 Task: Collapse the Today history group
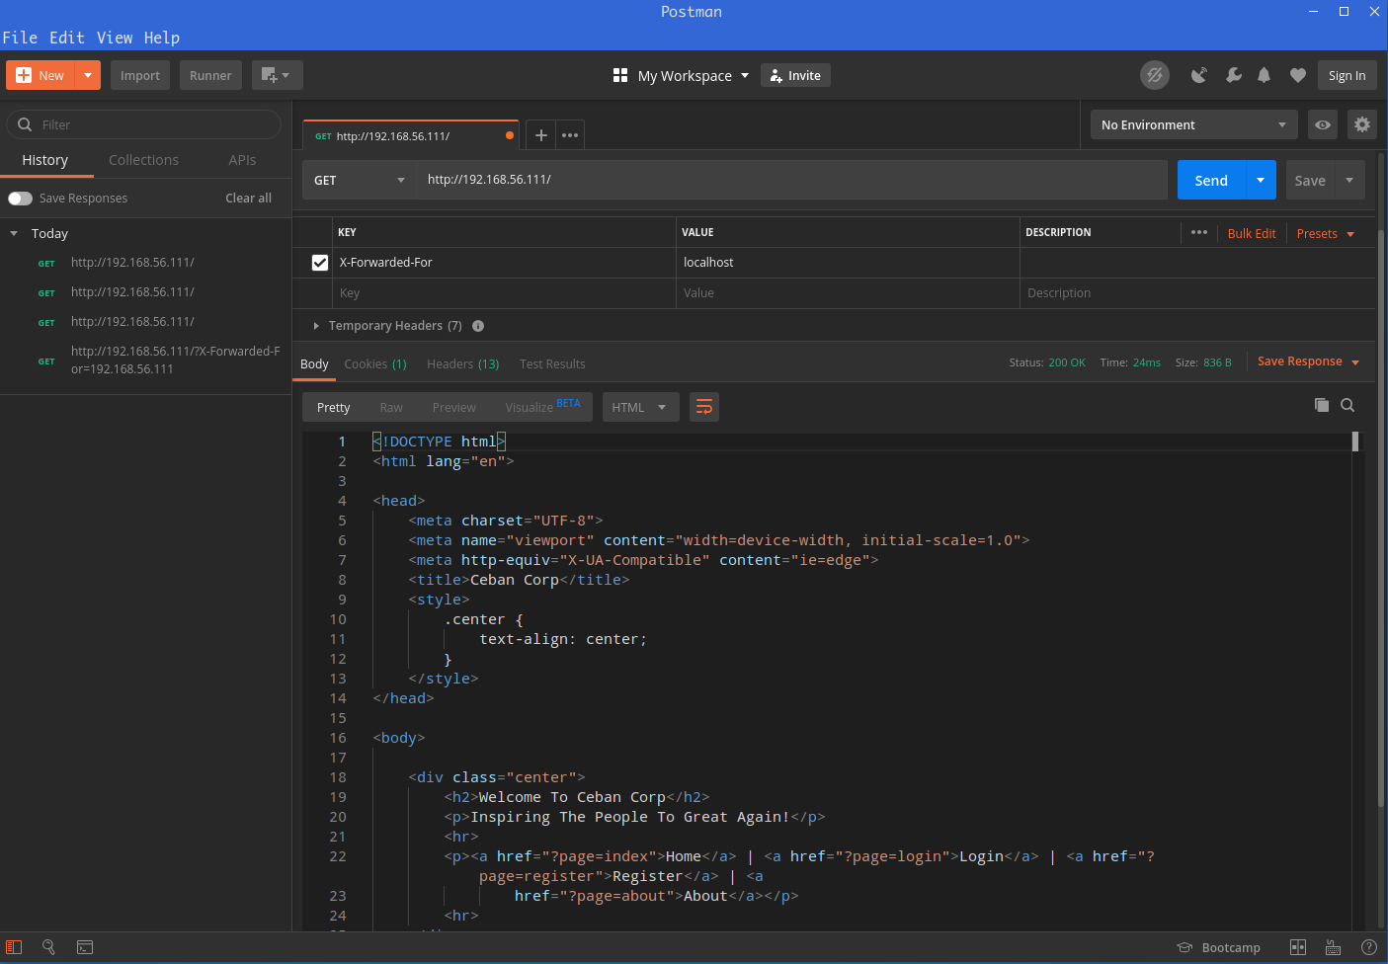[14, 234]
